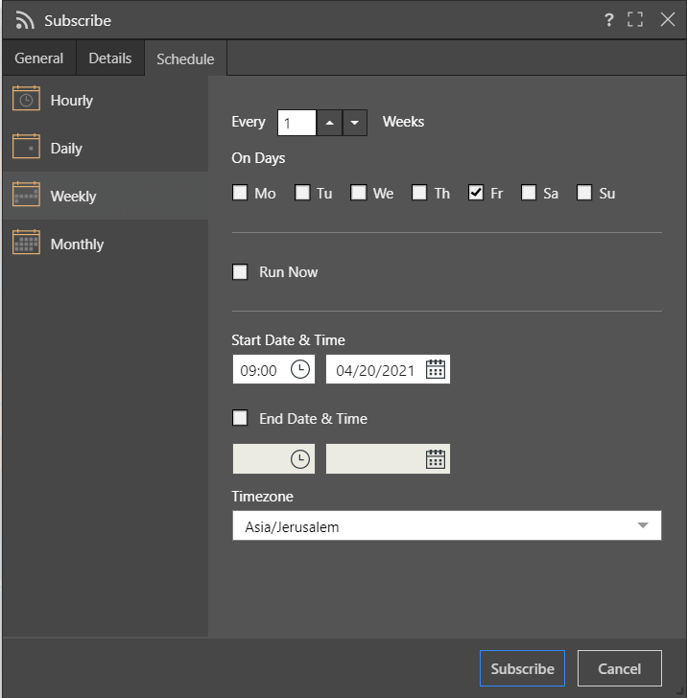Pick the Monthly schedule grid icon

click(26, 242)
